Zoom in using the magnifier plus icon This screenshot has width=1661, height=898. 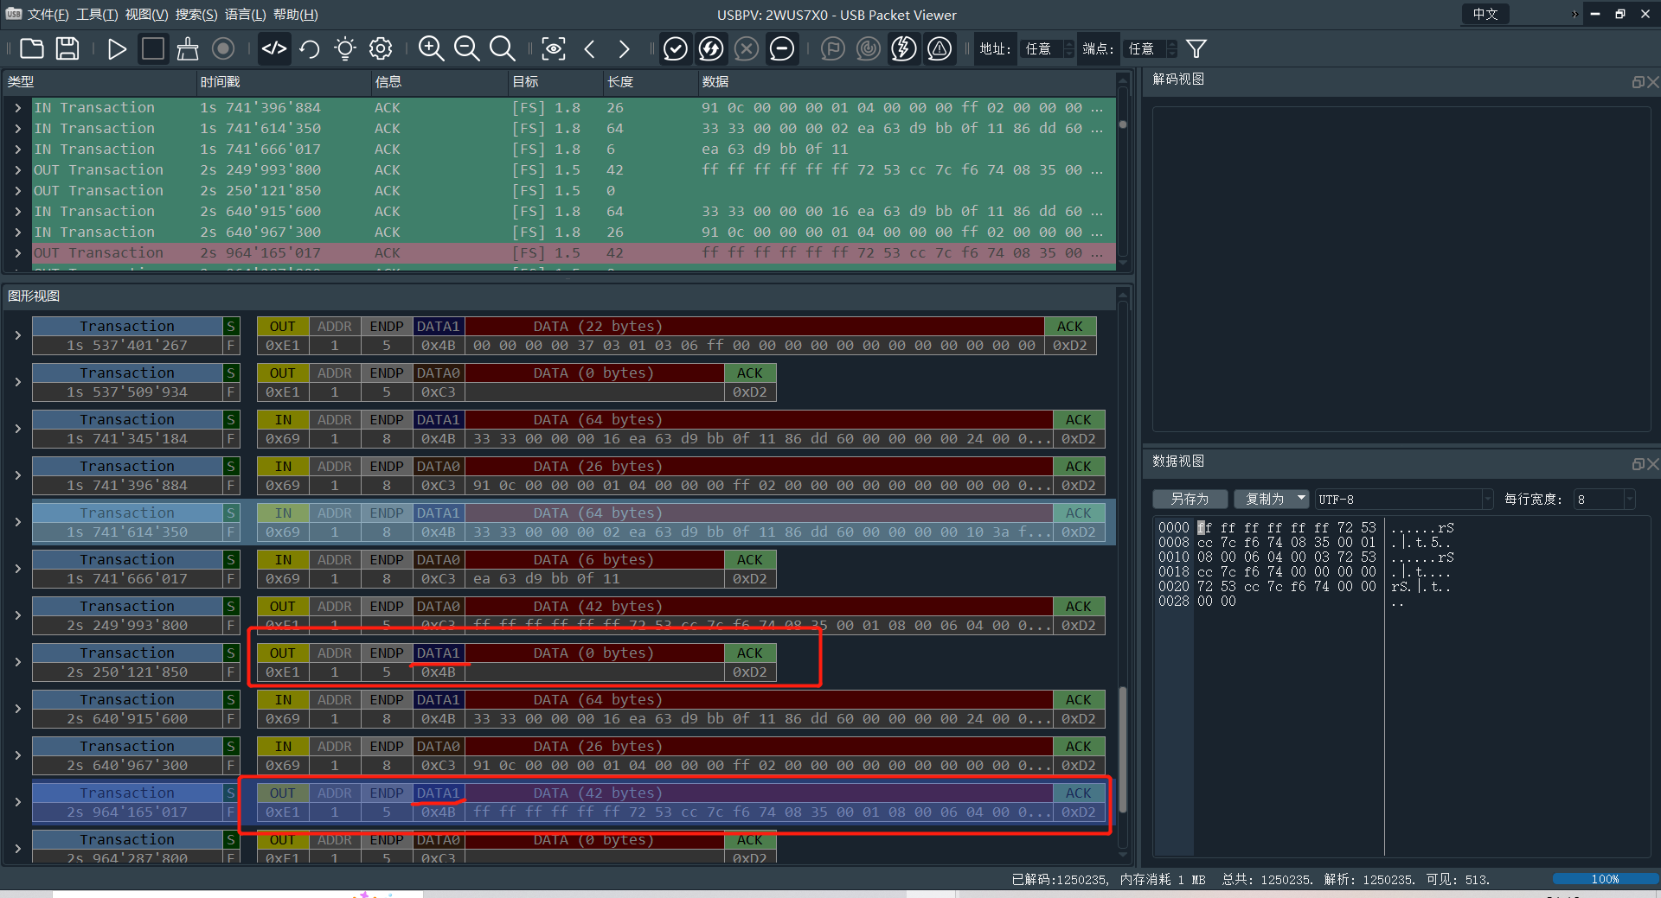coord(431,48)
